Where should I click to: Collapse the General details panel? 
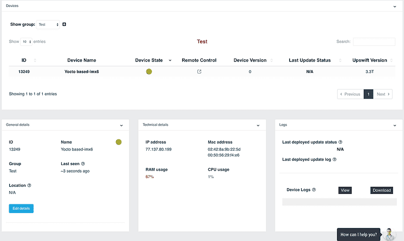click(x=121, y=125)
